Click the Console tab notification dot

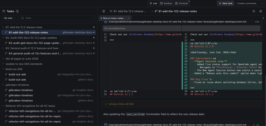[x=189, y=1]
